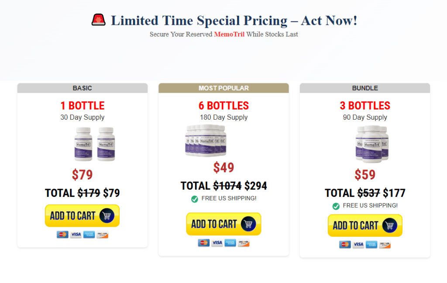Click the six-bottle product image
Screen dimensions: 447x283
[x=206, y=140]
